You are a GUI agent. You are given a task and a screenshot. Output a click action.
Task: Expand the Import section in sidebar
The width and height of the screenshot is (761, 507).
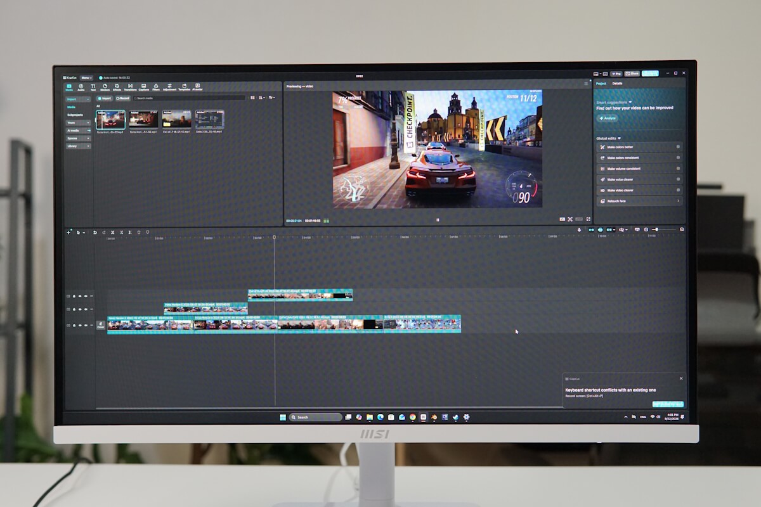point(78,99)
